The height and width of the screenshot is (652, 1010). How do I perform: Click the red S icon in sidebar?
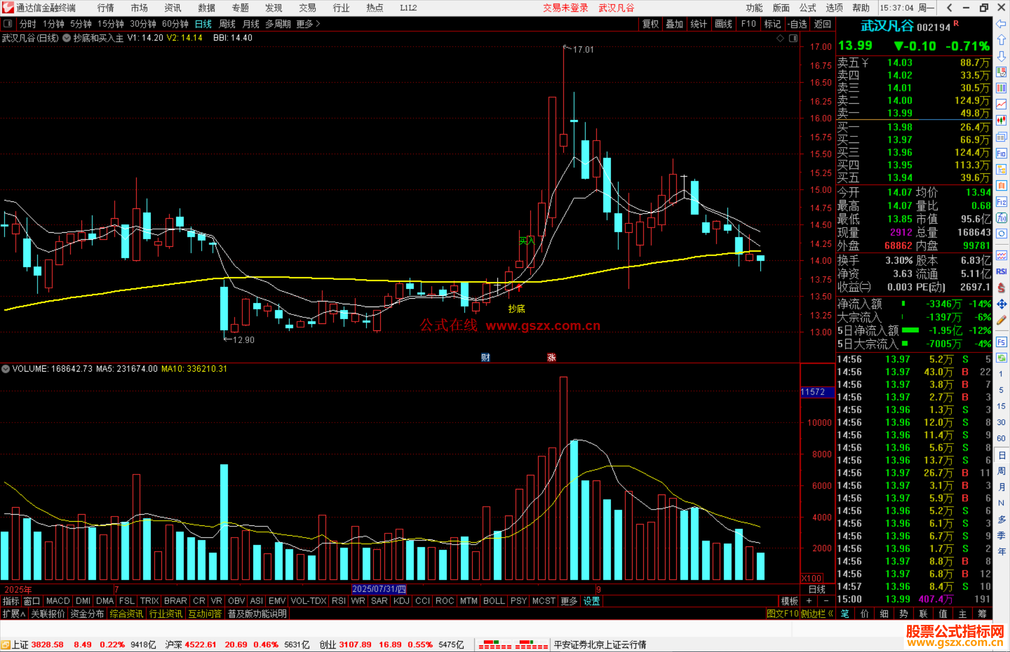[1001, 288]
